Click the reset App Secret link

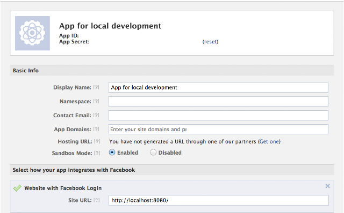point(210,42)
